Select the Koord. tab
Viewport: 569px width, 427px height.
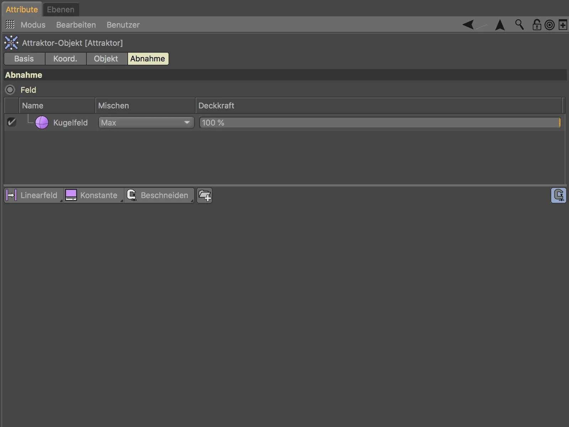click(65, 59)
